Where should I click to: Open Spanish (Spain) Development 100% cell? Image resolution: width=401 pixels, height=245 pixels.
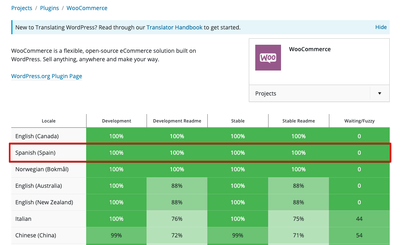pyautogui.click(x=116, y=153)
